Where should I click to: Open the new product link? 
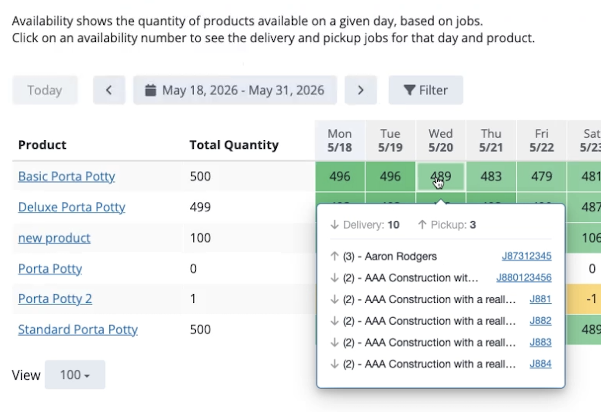[54, 238]
